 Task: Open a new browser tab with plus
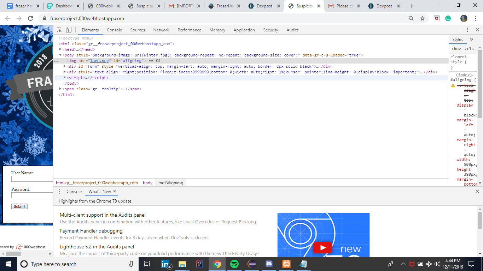coord(412,6)
